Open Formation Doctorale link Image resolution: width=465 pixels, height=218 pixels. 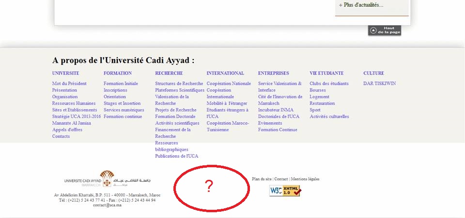[x=175, y=116]
